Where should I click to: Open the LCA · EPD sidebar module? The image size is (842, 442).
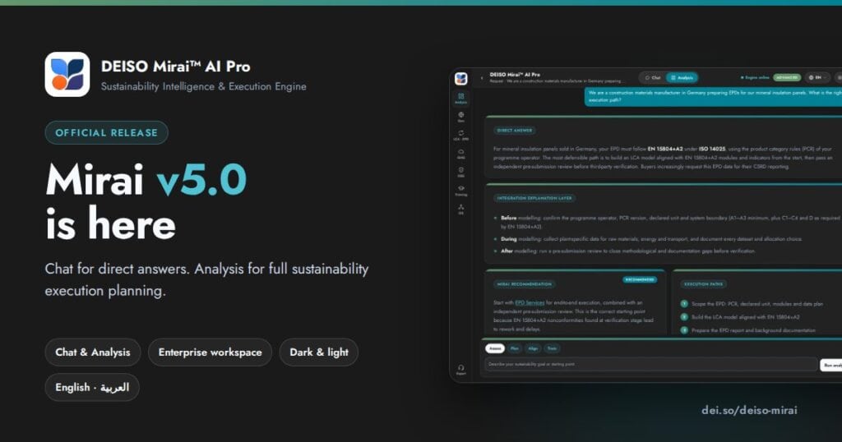pos(460,136)
